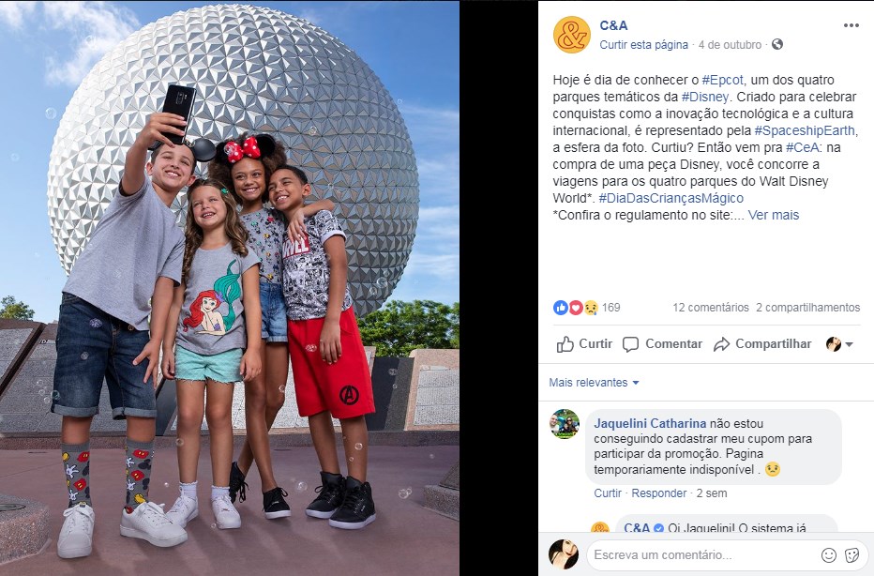Screen dimensions: 874x576
Task: Click the globe public visibility icon
Action: [777, 45]
